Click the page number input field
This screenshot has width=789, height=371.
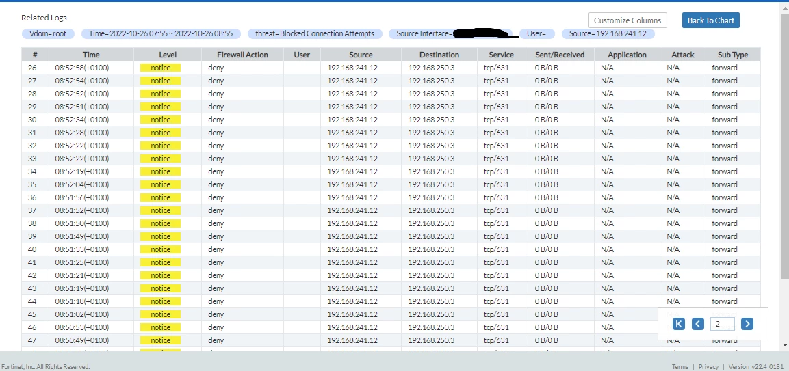tap(722, 324)
